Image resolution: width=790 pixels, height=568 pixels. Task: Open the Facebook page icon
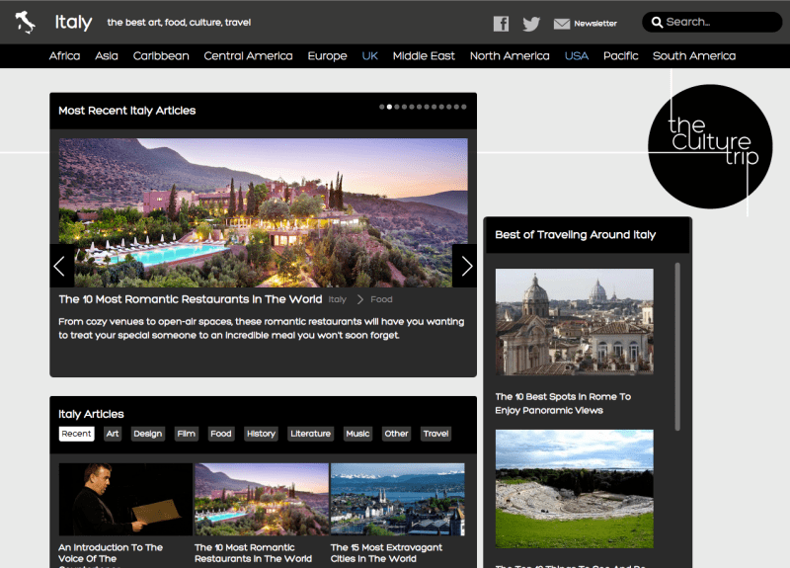point(501,24)
